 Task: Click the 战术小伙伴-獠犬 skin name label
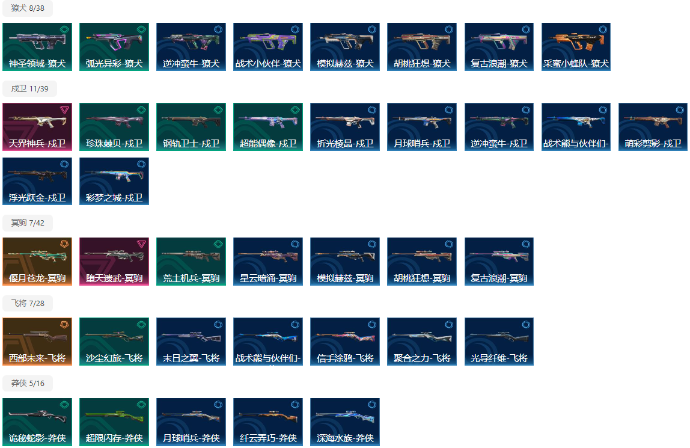(268, 63)
